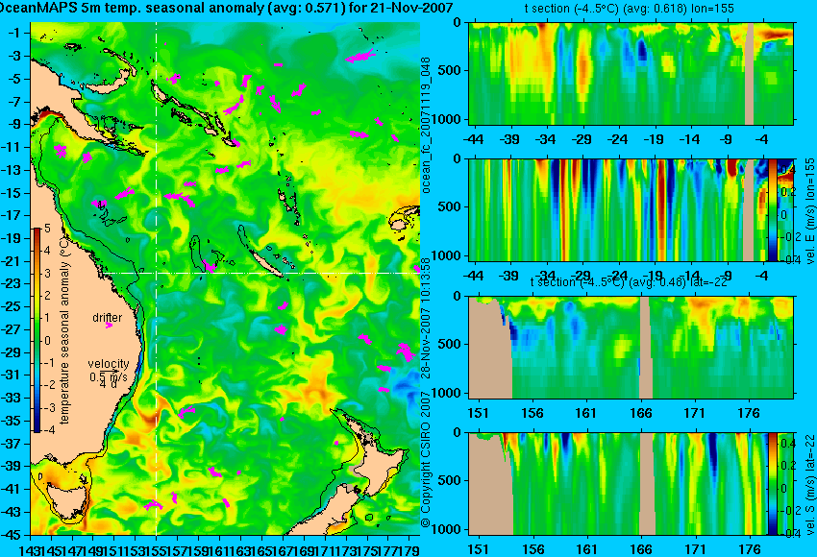Image resolution: width=817 pixels, height=557 pixels.
Task: Click the '-4' value on the temperature color bar
Action: (x=46, y=430)
